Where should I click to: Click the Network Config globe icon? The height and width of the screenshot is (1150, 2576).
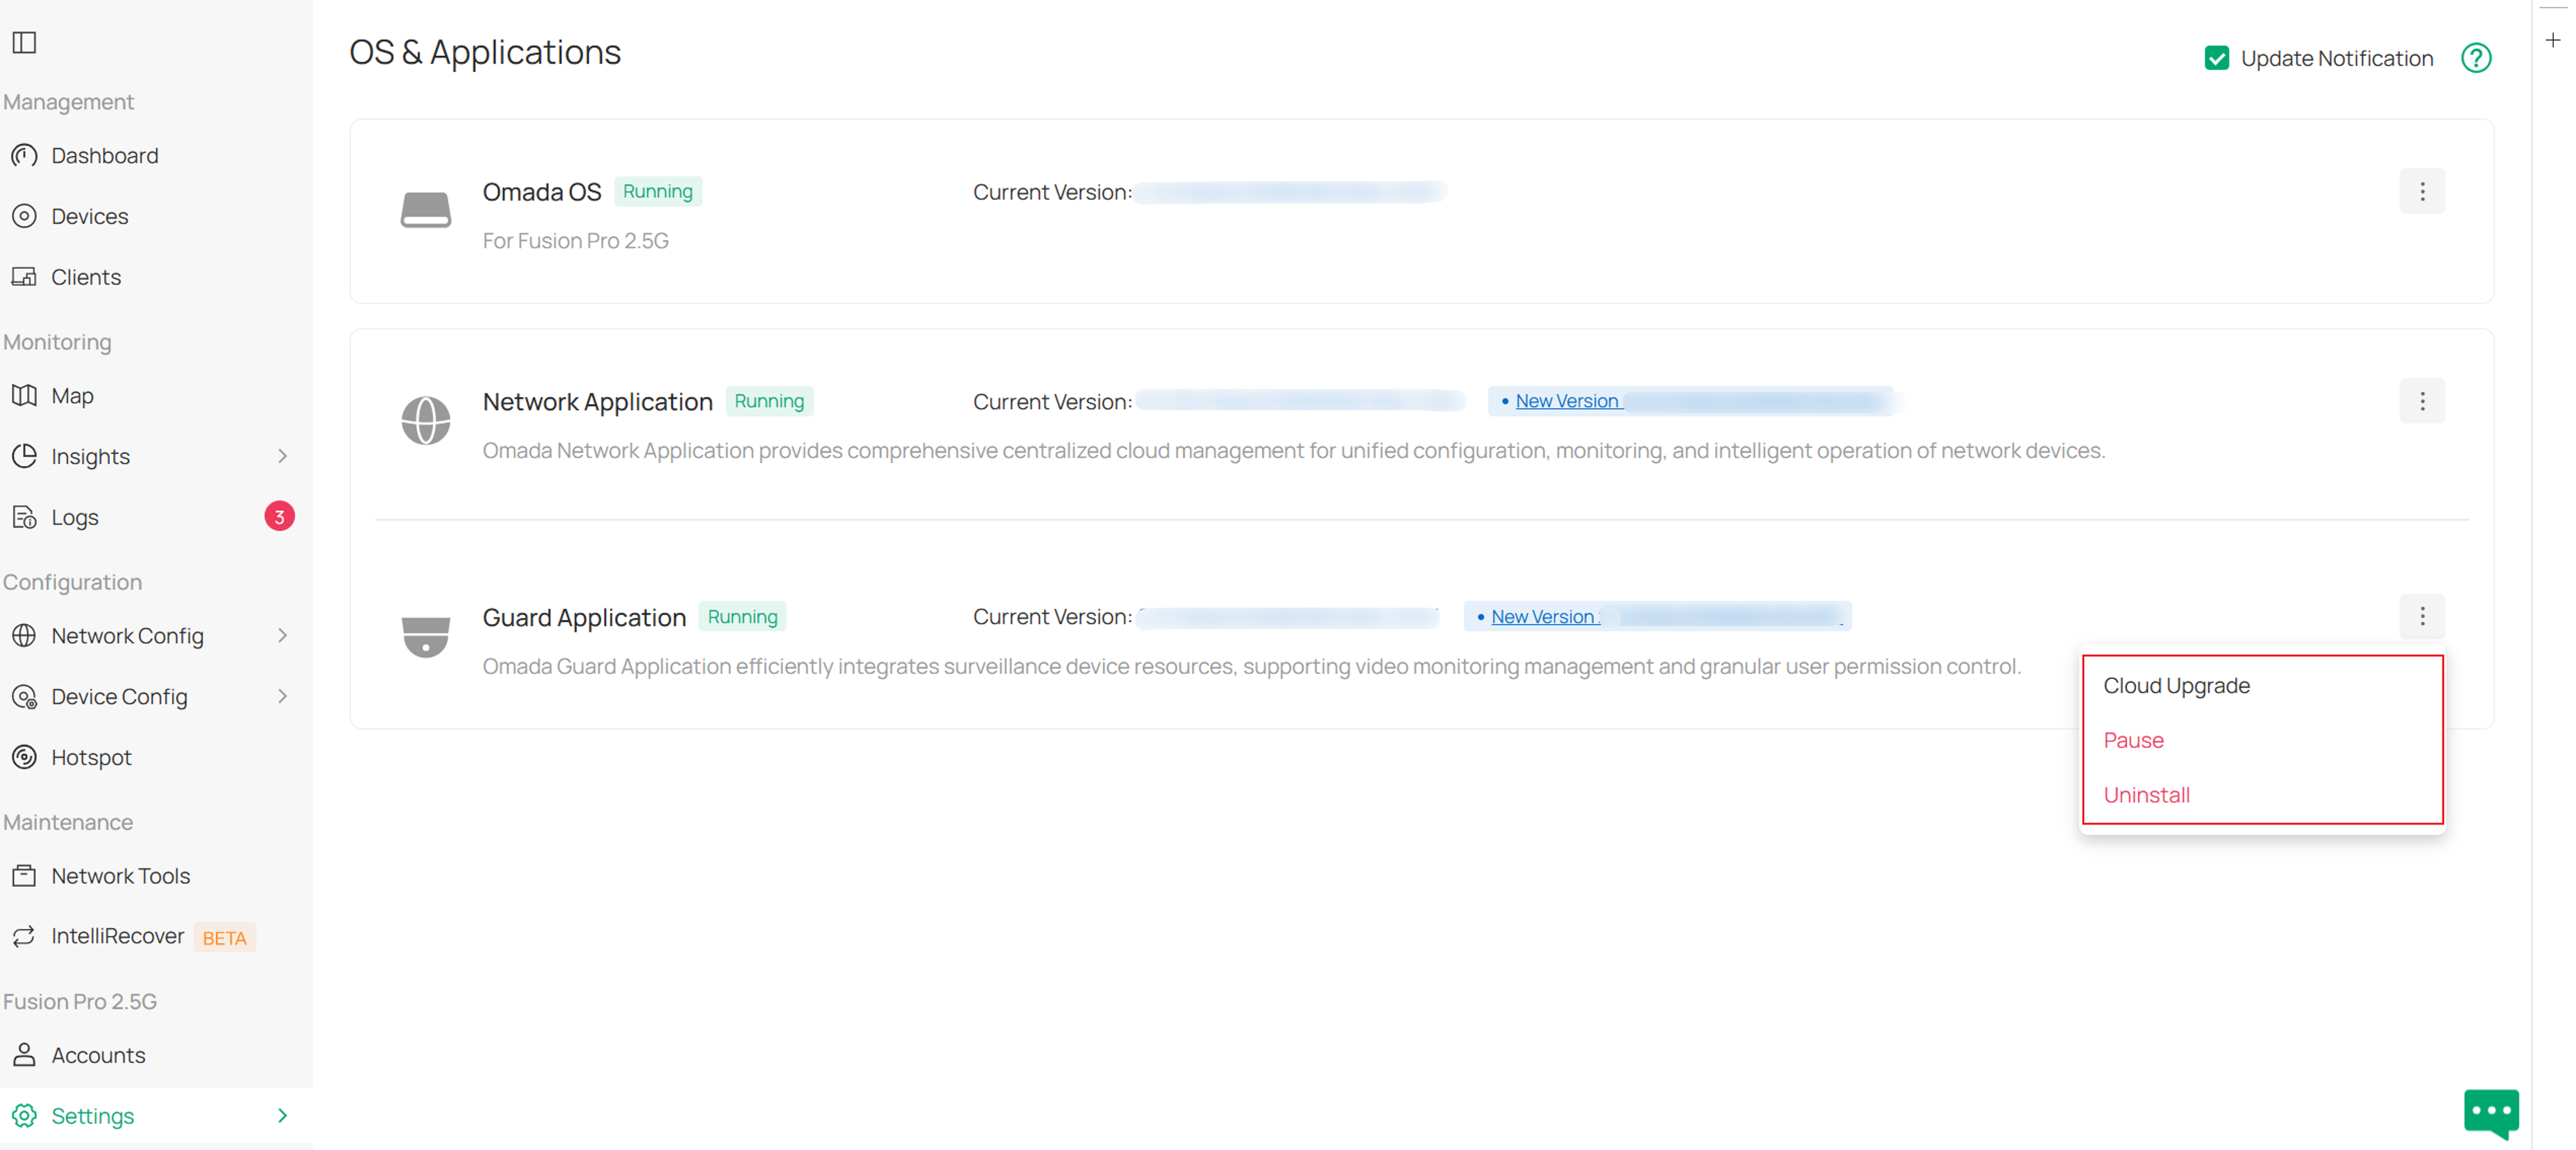point(24,636)
